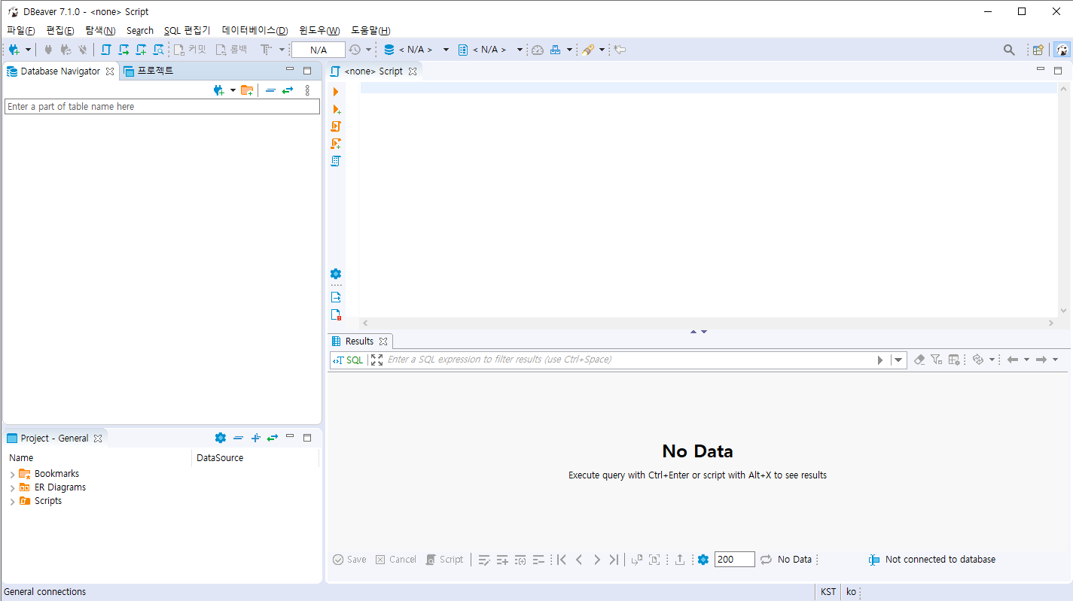Switch to the 프로젝트 tab
The width and height of the screenshot is (1073, 601).
tap(148, 71)
